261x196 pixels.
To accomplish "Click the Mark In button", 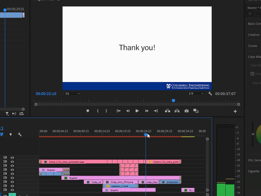I will click(x=98, y=111).
